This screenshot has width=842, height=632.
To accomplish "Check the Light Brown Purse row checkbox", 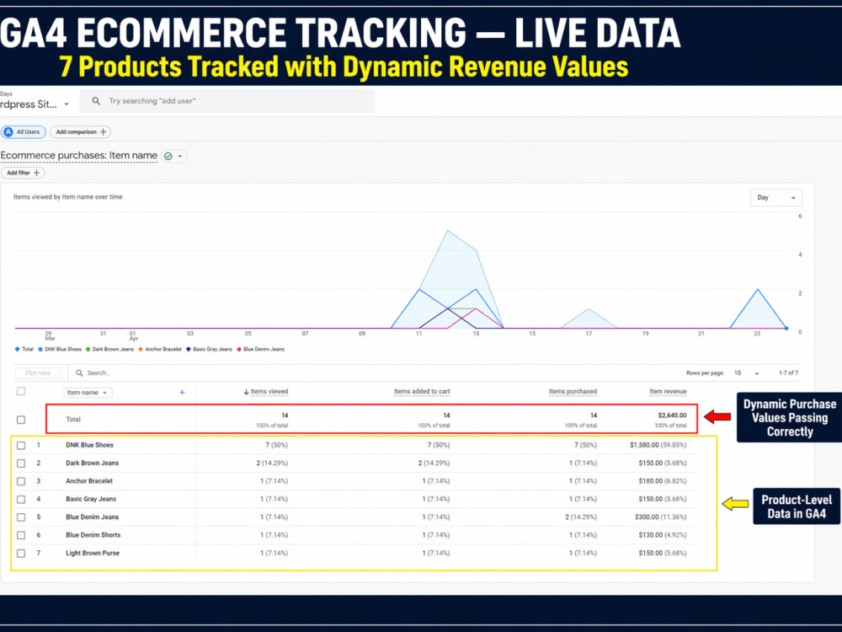I will pos(21,554).
